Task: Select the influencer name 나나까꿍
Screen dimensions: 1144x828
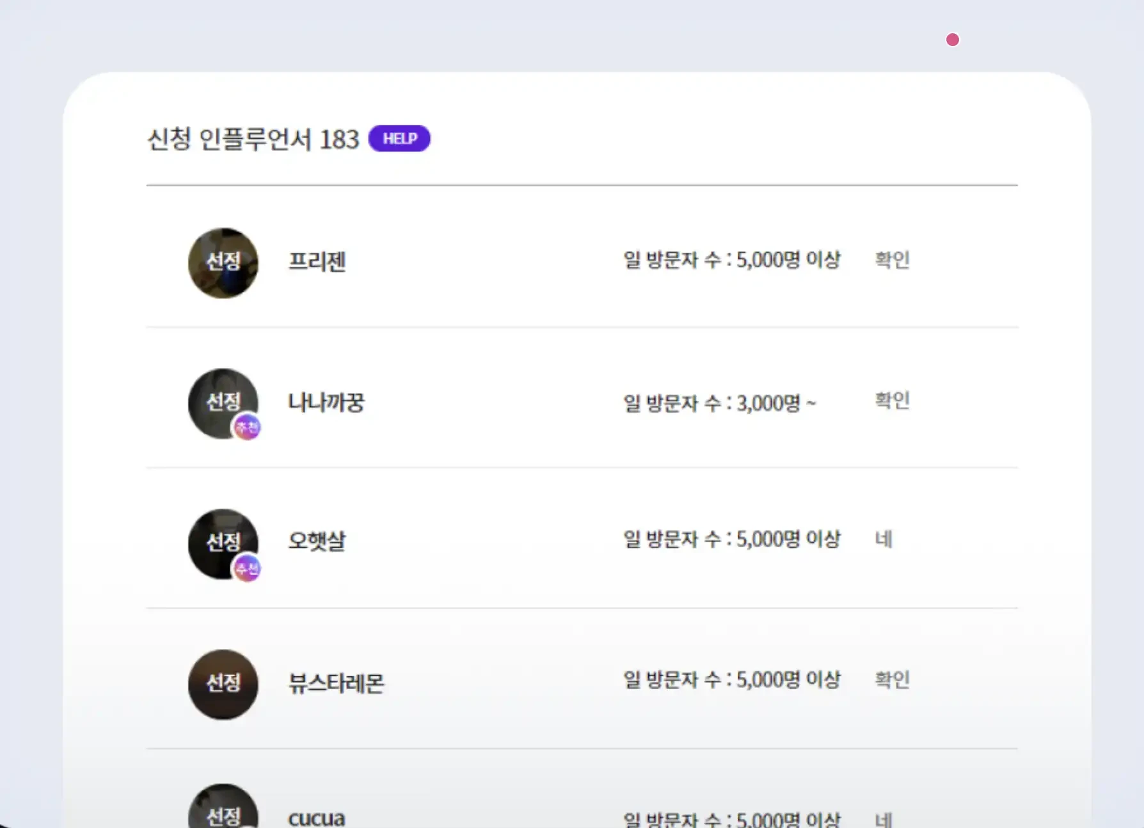Action: tap(326, 402)
